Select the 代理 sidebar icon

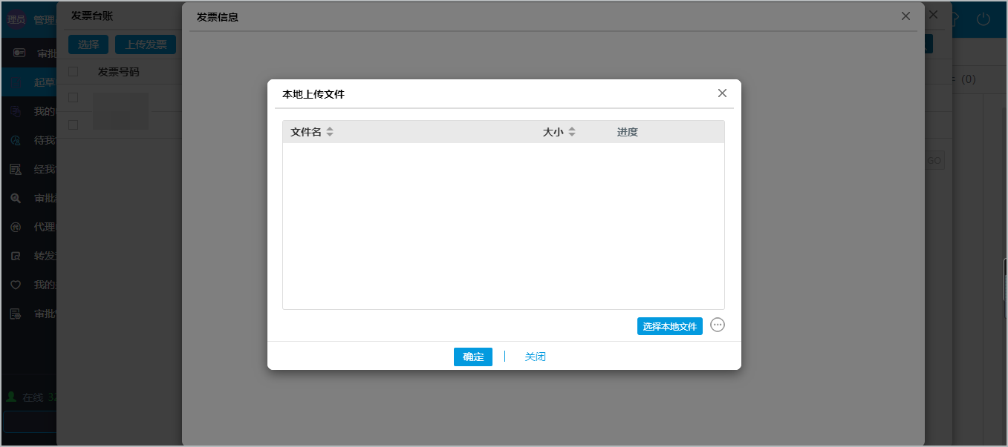click(15, 227)
